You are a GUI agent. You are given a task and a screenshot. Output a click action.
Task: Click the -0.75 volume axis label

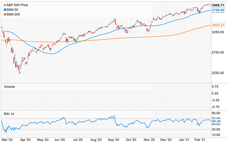point(215,107)
